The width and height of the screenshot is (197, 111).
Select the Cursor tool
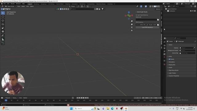pyautogui.click(x=3, y=17)
